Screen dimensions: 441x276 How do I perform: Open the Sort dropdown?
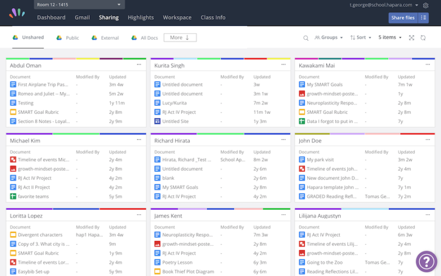click(x=362, y=38)
